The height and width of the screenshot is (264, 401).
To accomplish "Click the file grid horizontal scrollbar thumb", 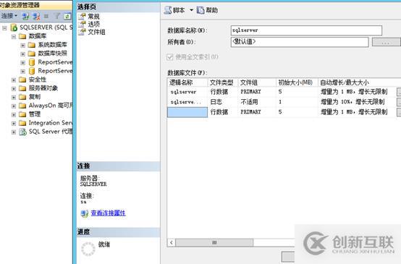I will [214, 242].
